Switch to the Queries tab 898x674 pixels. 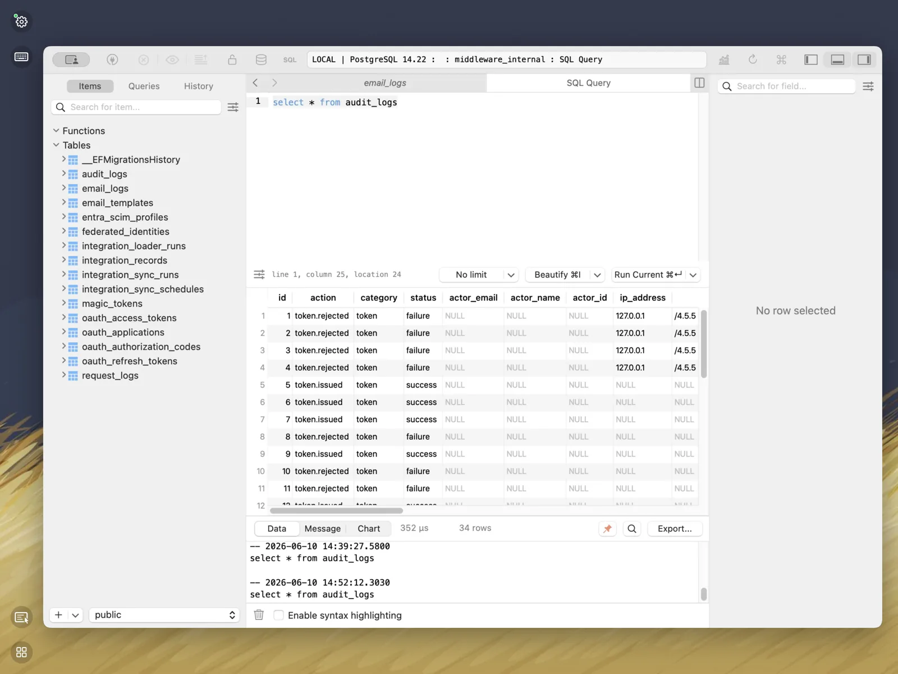click(144, 86)
